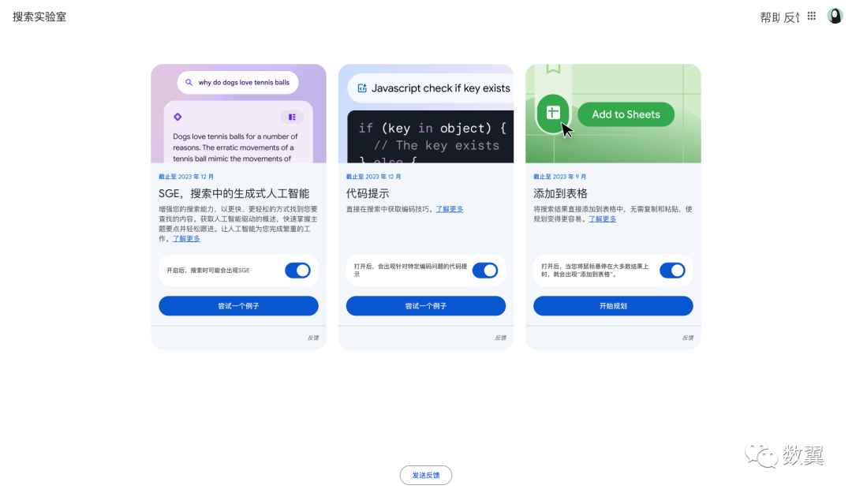Image resolution: width=852 pixels, height=493 pixels.
Task: Turn off the 添加到表格 toggle switch
Action: (673, 271)
